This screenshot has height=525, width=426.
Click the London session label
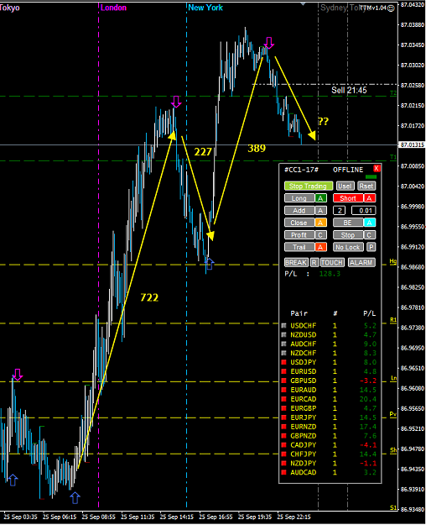(114, 8)
